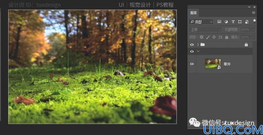Lock image pixels brush icon
263x135 pixels.
[x=208, y=37]
